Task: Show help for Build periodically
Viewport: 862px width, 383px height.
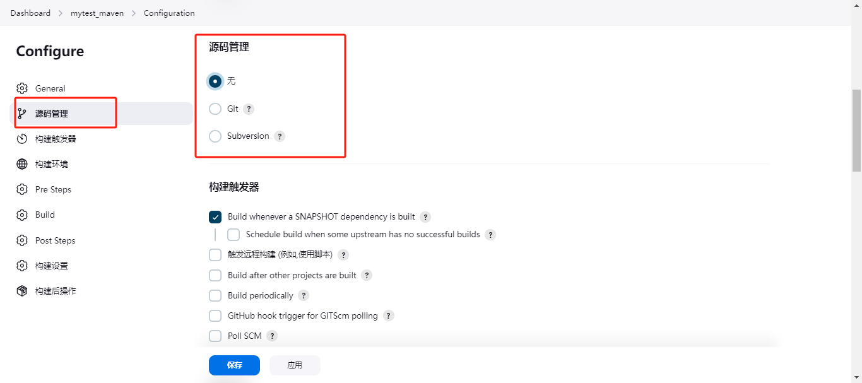Action: (304, 296)
